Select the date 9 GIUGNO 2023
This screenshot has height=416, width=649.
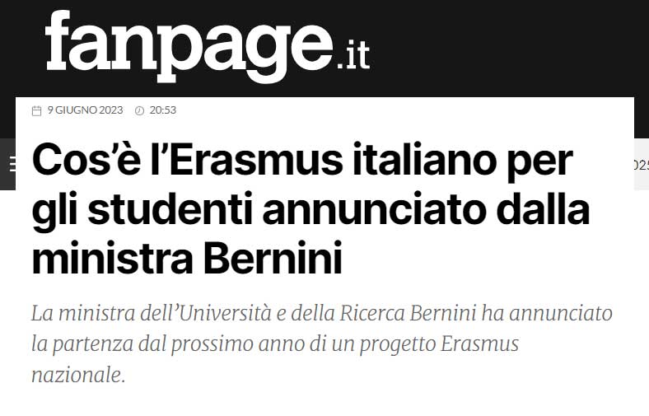pyautogui.click(x=86, y=110)
